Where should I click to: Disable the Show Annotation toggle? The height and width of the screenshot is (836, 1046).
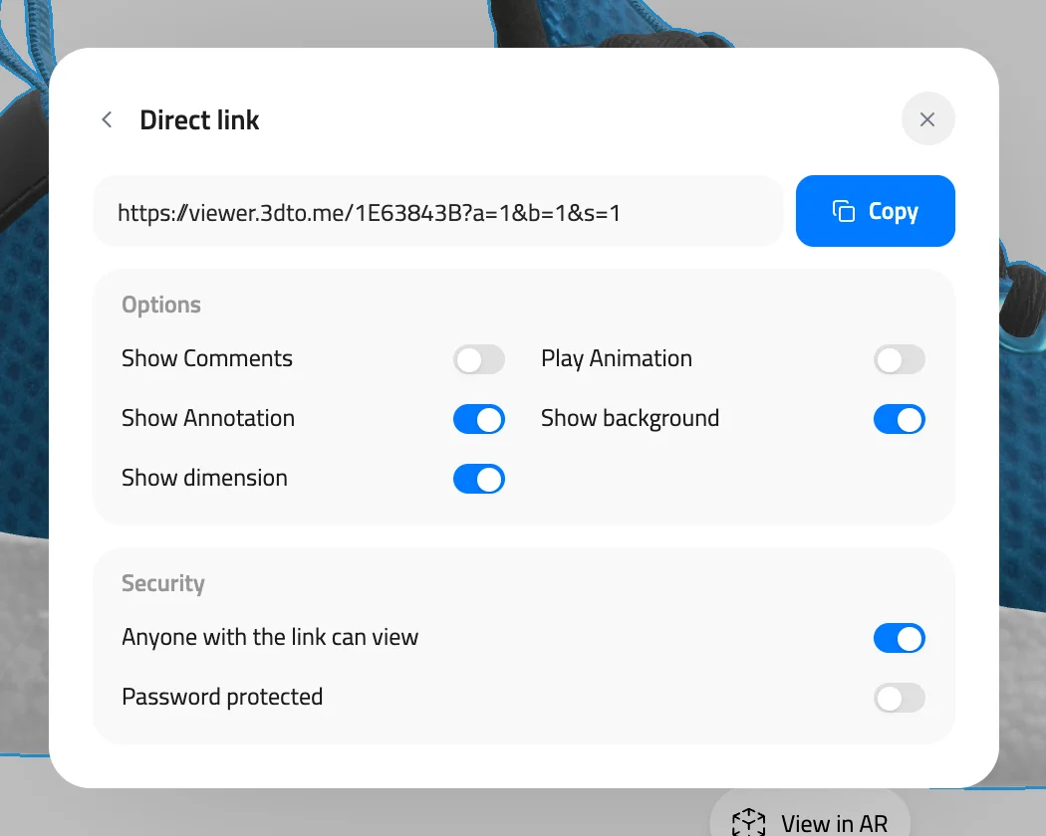(x=479, y=419)
